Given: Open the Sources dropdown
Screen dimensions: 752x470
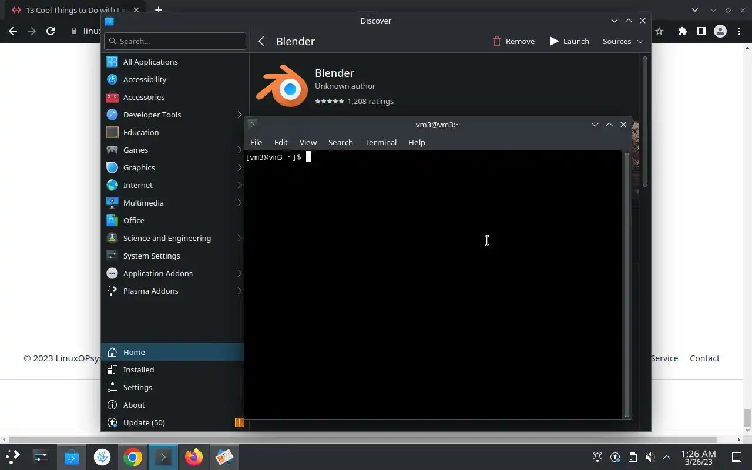Looking at the screenshot, I should coord(623,41).
